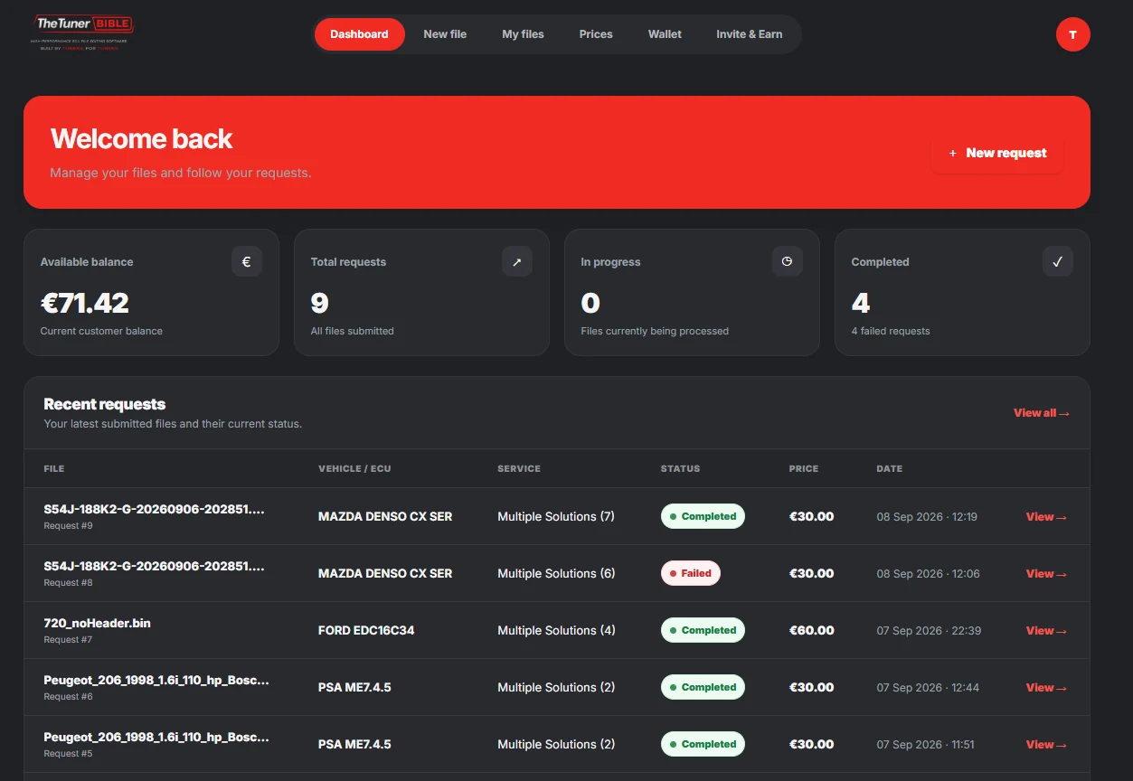Click Completed badge for Request #5
This screenshot has height=781, width=1133.
(703, 744)
